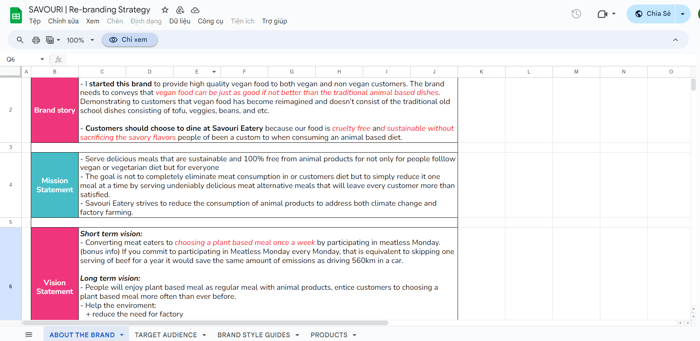Click the 'Short term vision:' text

111,234
